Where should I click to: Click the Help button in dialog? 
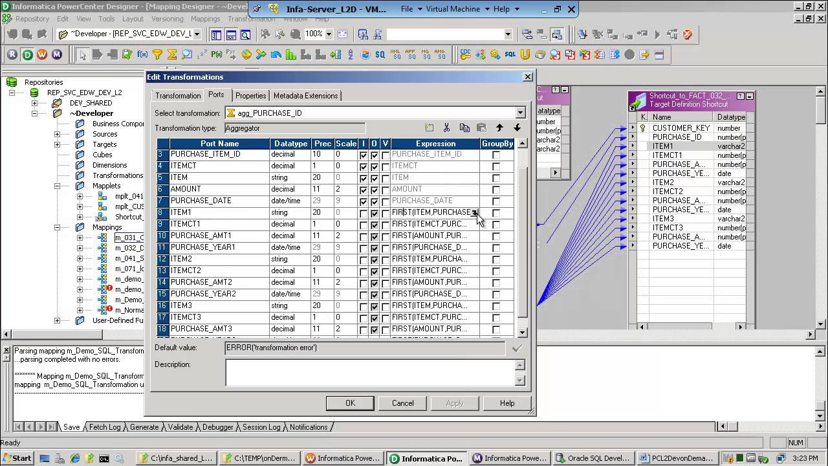click(x=507, y=403)
